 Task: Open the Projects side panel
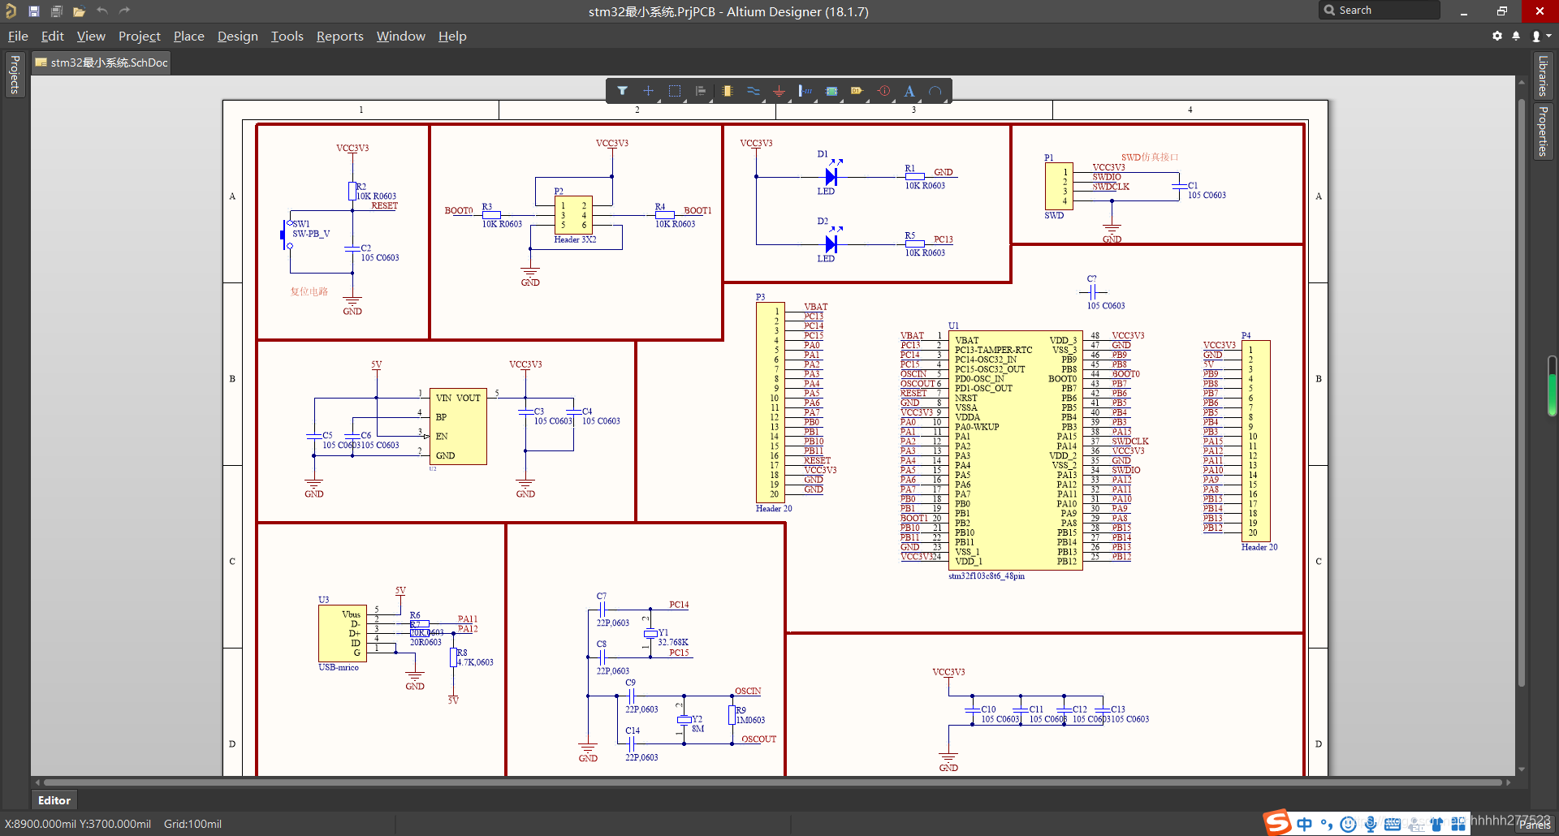click(x=15, y=75)
